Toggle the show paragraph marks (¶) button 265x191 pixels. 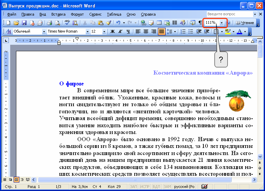click(x=200, y=23)
